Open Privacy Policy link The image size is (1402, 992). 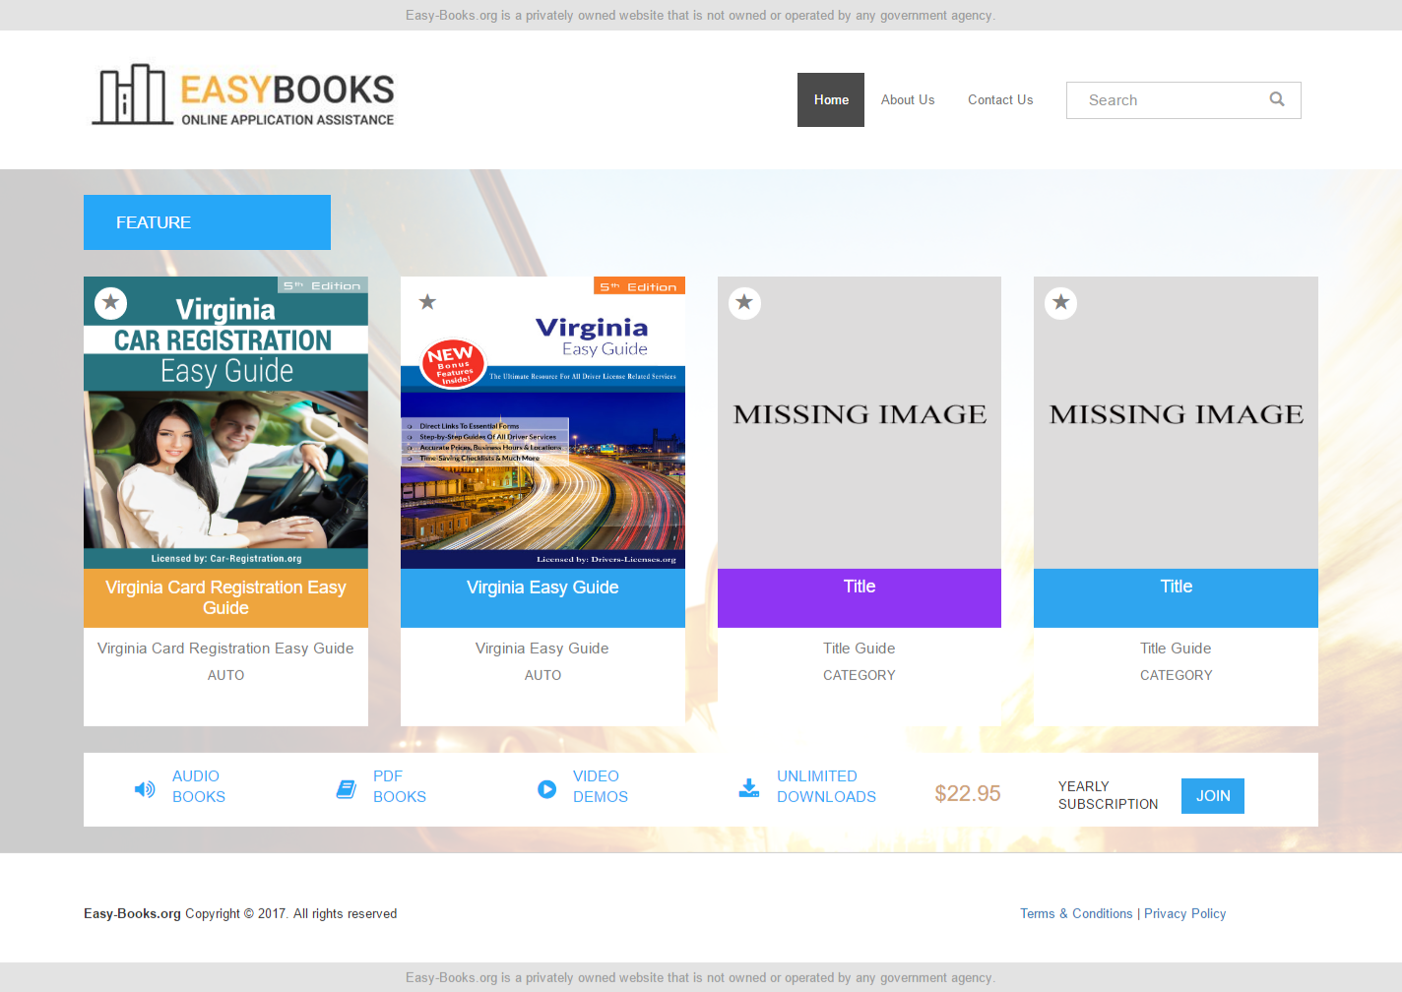click(x=1184, y=913)
